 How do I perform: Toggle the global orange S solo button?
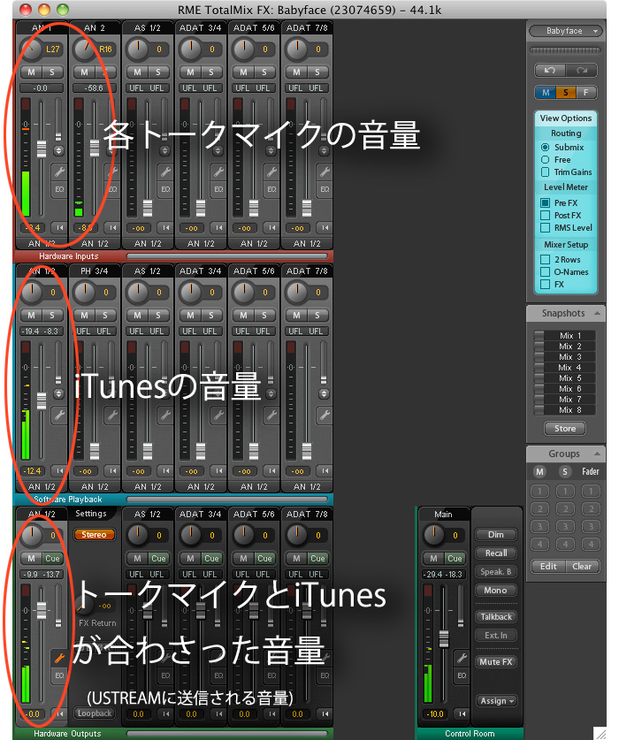(x=566, y=93)
